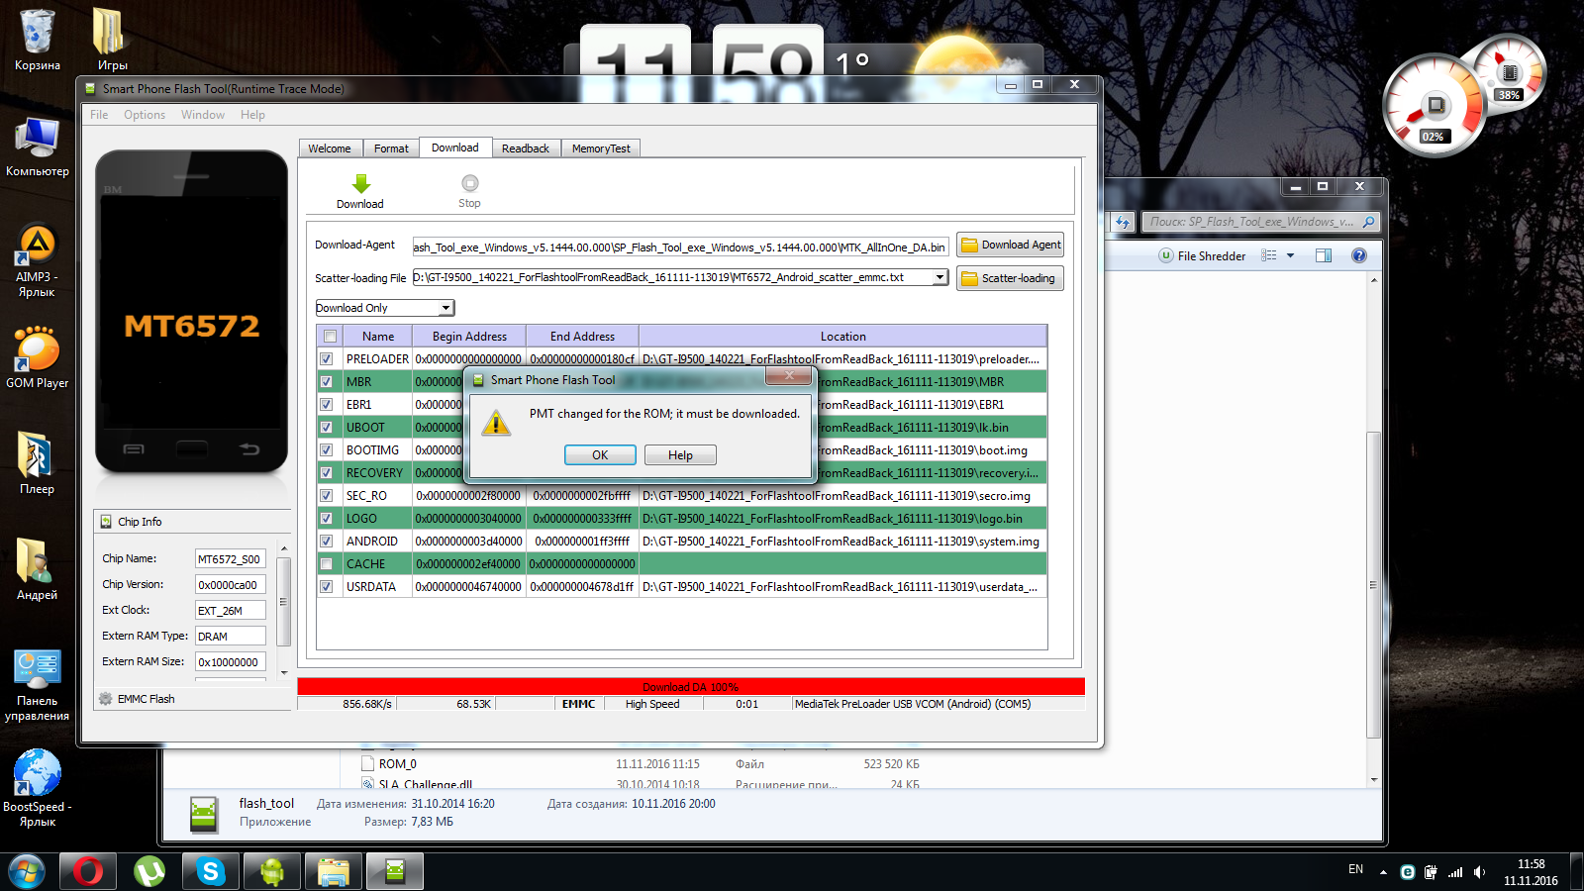Open the Opera browser from the taskbar
This screenshot has height=891, width=1584.
[x=87, y=871]
